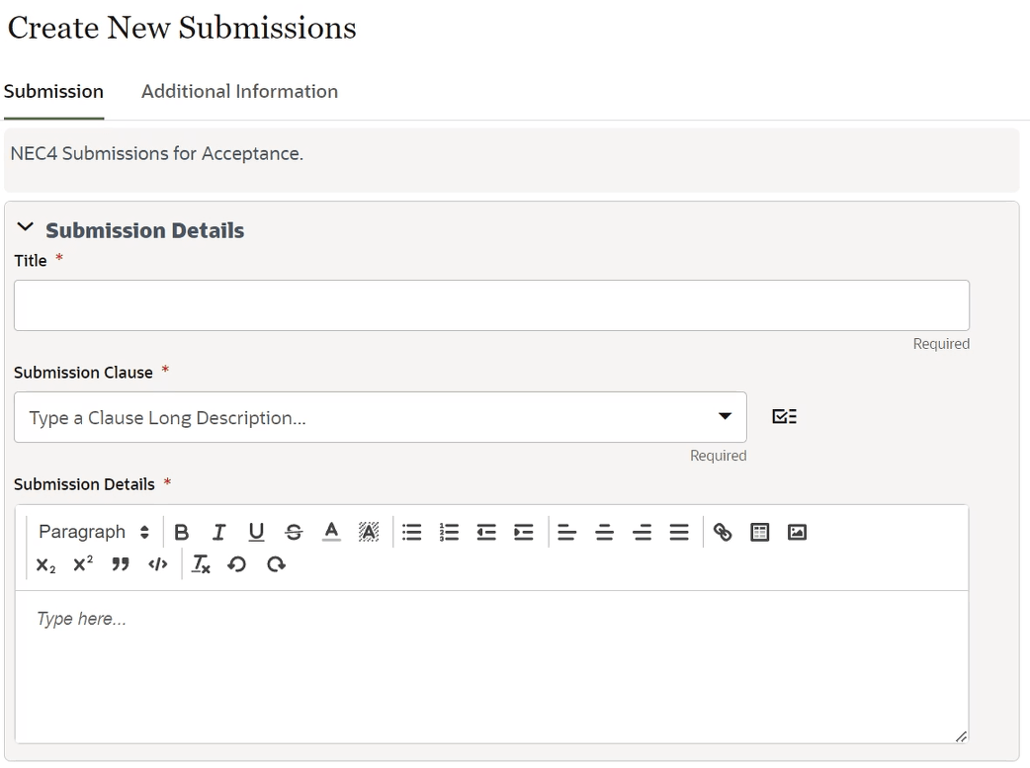Open the Submission Clause dropdown
Screen dimensions: 1030x768
(725, 416)
